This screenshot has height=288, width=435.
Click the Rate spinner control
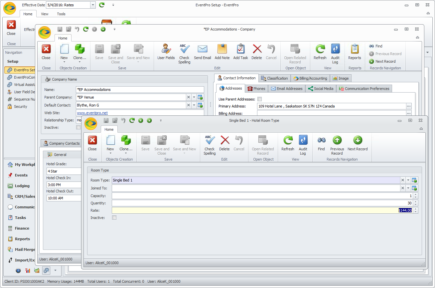[x=415, y=210]
